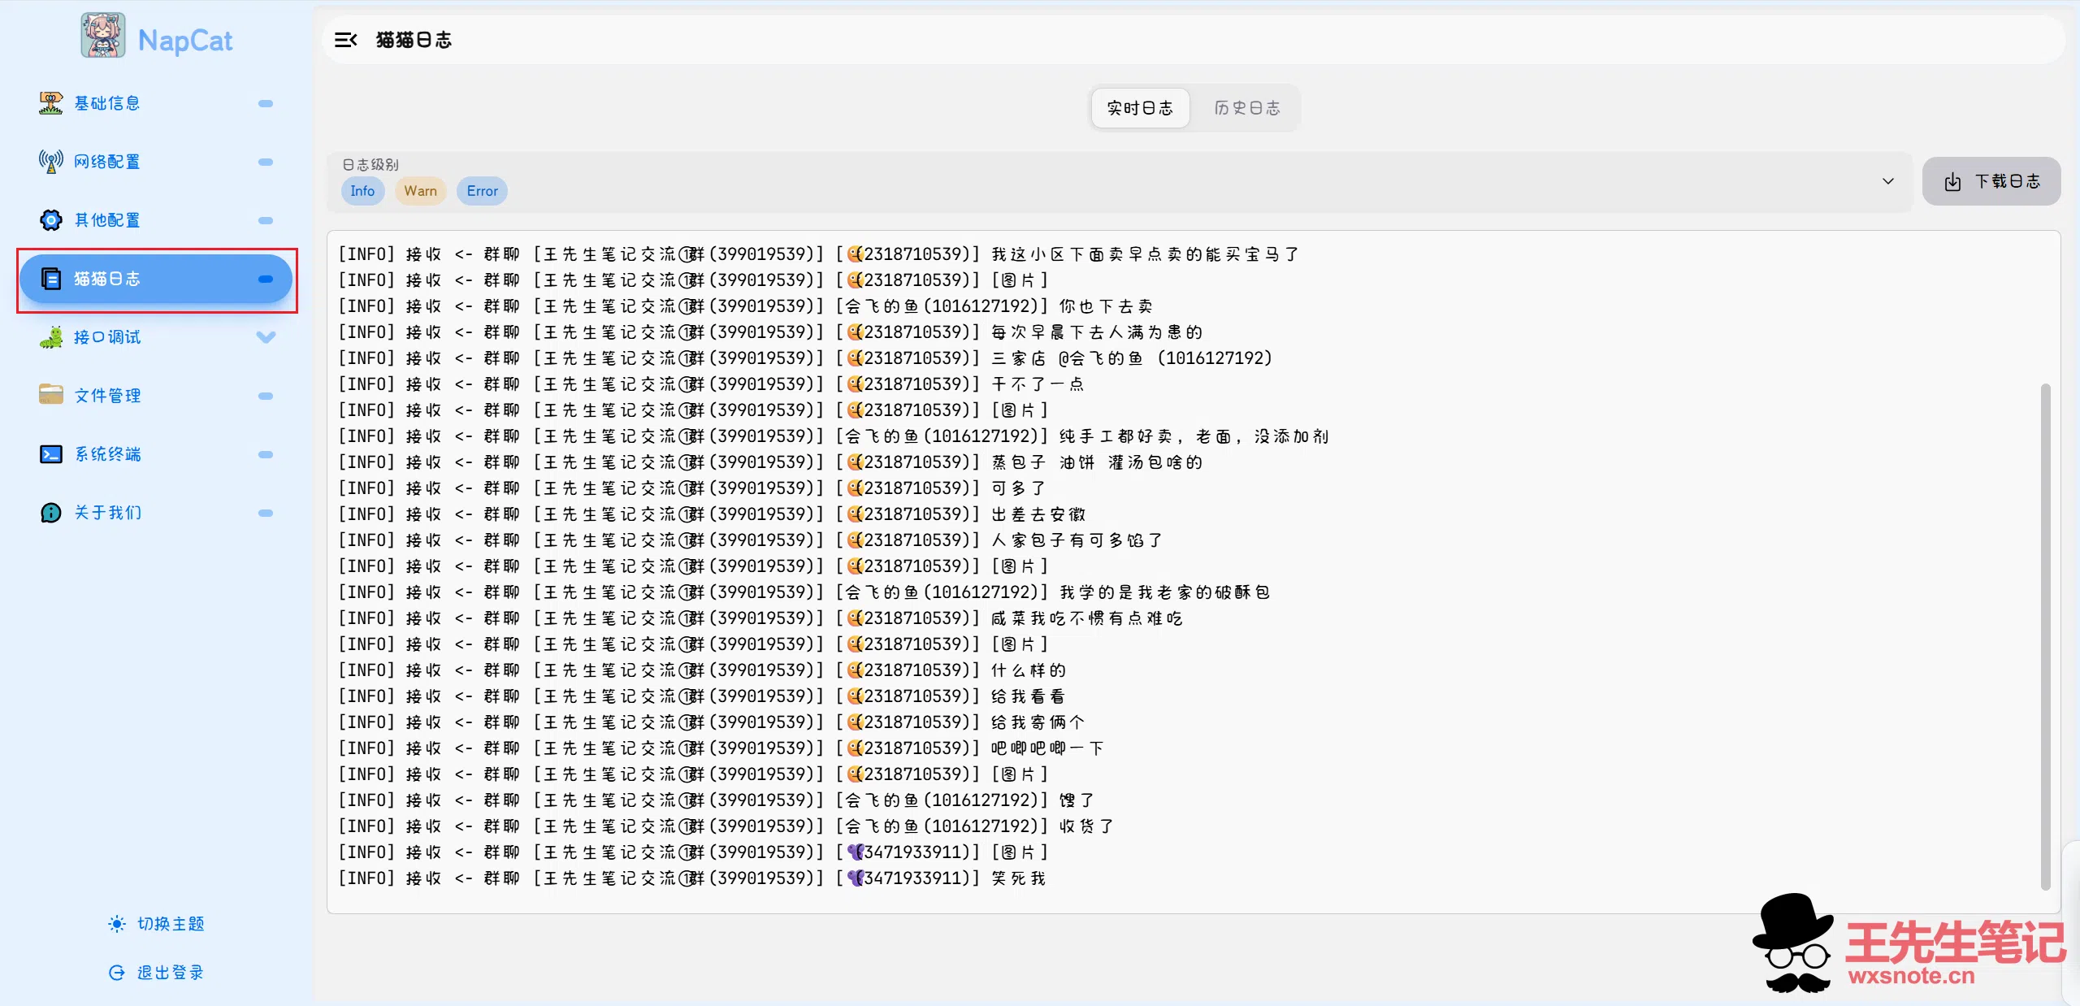Click the 其他配置 gear icon

pos(50,219)
